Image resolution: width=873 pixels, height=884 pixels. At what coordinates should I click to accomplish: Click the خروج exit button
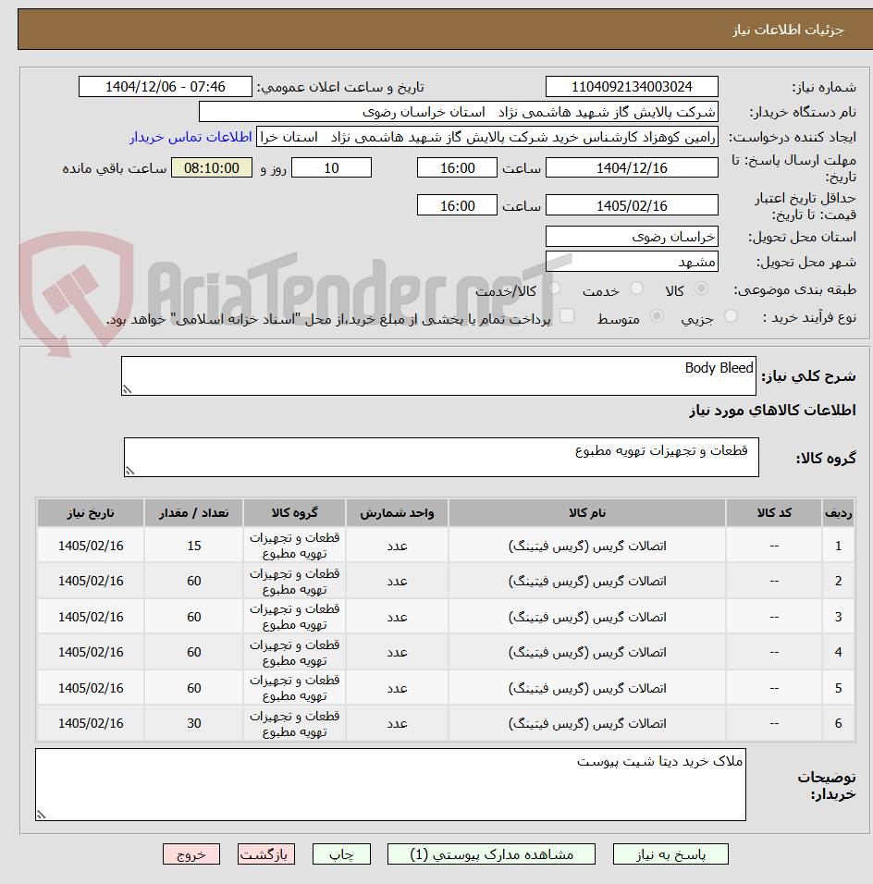(x=191, y=854)
